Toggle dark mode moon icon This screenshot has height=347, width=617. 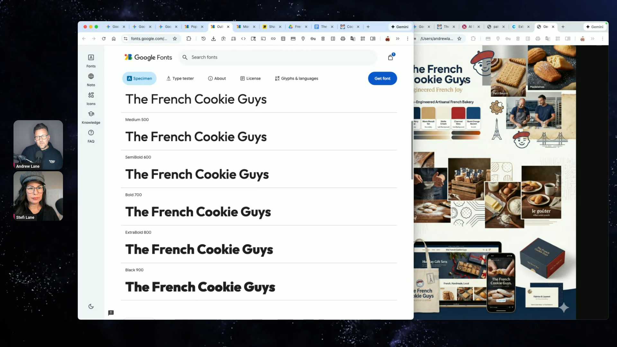pos(91,307)
